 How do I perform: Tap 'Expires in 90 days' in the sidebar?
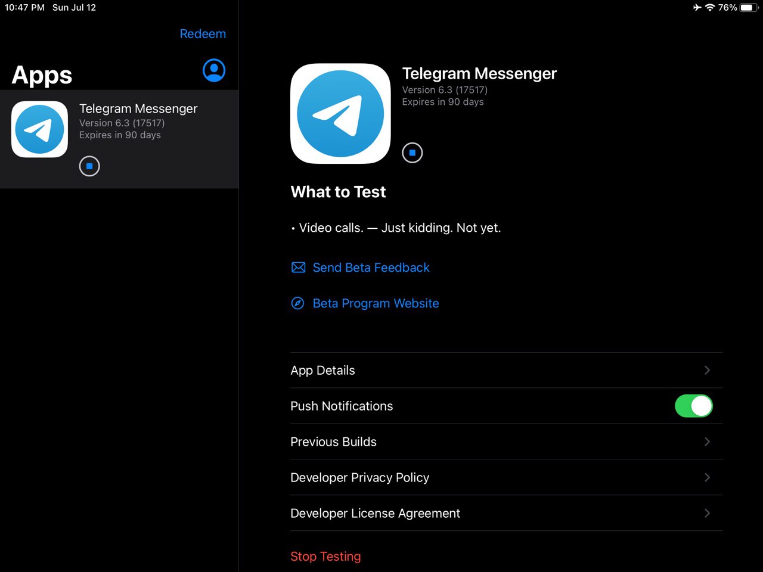coord(120,135)
